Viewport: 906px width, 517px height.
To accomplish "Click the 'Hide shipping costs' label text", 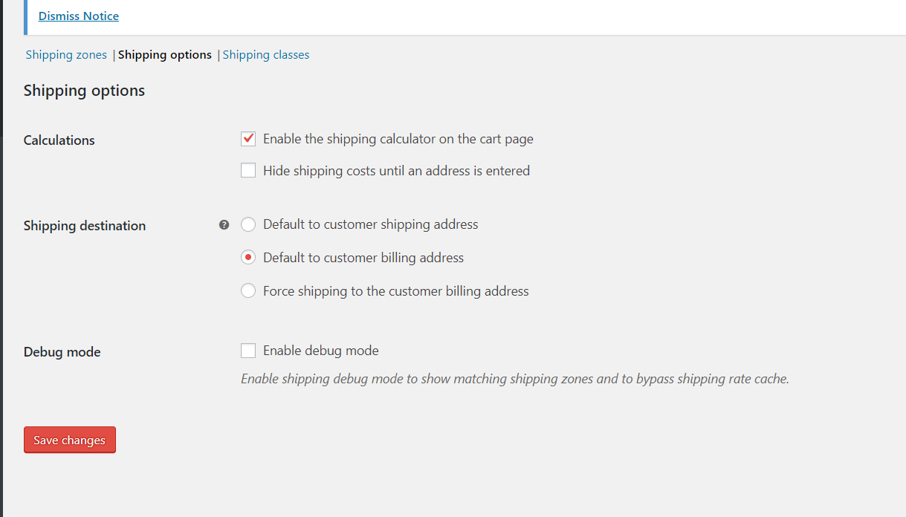I will pyautogui.click(x=396, y=171).
